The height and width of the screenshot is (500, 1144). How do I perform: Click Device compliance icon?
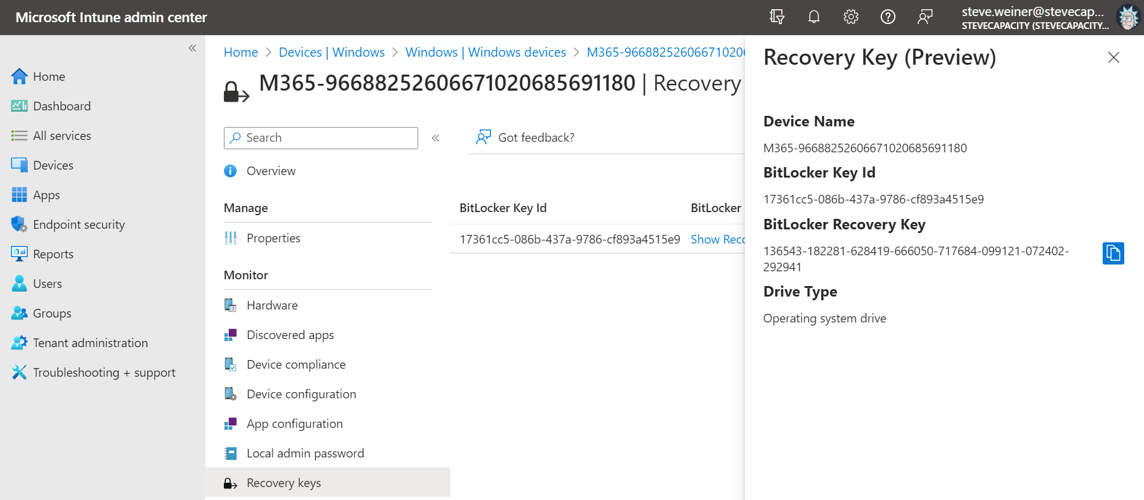click(x=231, y=364)
